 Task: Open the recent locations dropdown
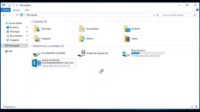13,15
